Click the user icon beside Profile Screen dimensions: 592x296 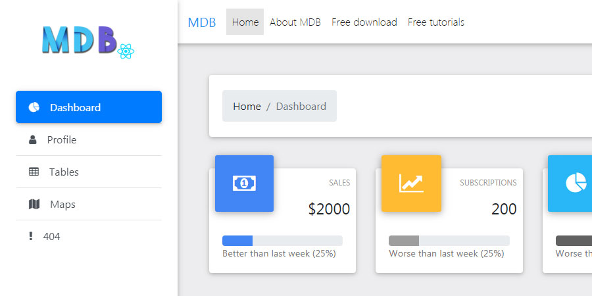[x=33, y=139]
